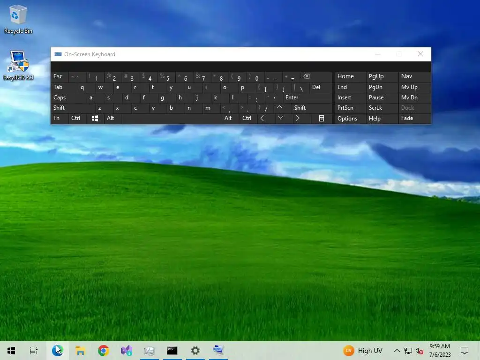
Task: Toggle the ScrLk key
Action: pos(382,108)
